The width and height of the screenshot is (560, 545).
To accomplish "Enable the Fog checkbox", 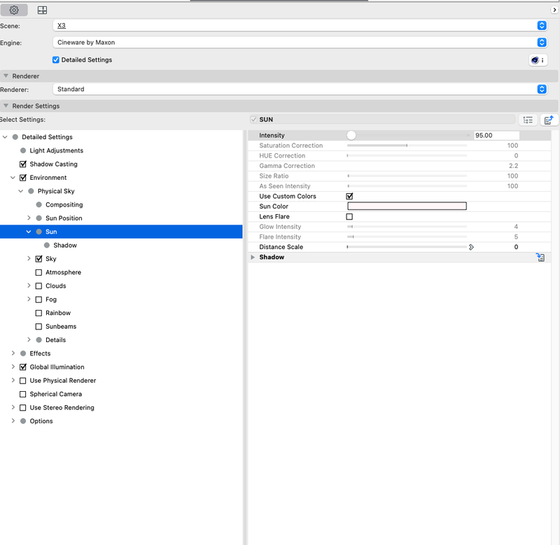I will click(39, 299).
